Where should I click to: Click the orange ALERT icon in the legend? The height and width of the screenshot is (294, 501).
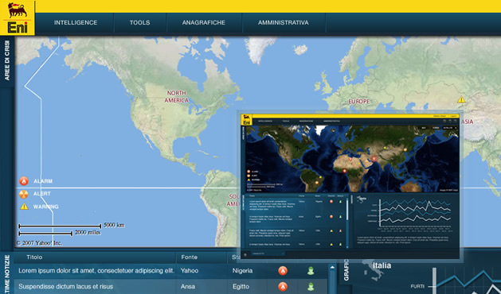click(x=24, y=194)
